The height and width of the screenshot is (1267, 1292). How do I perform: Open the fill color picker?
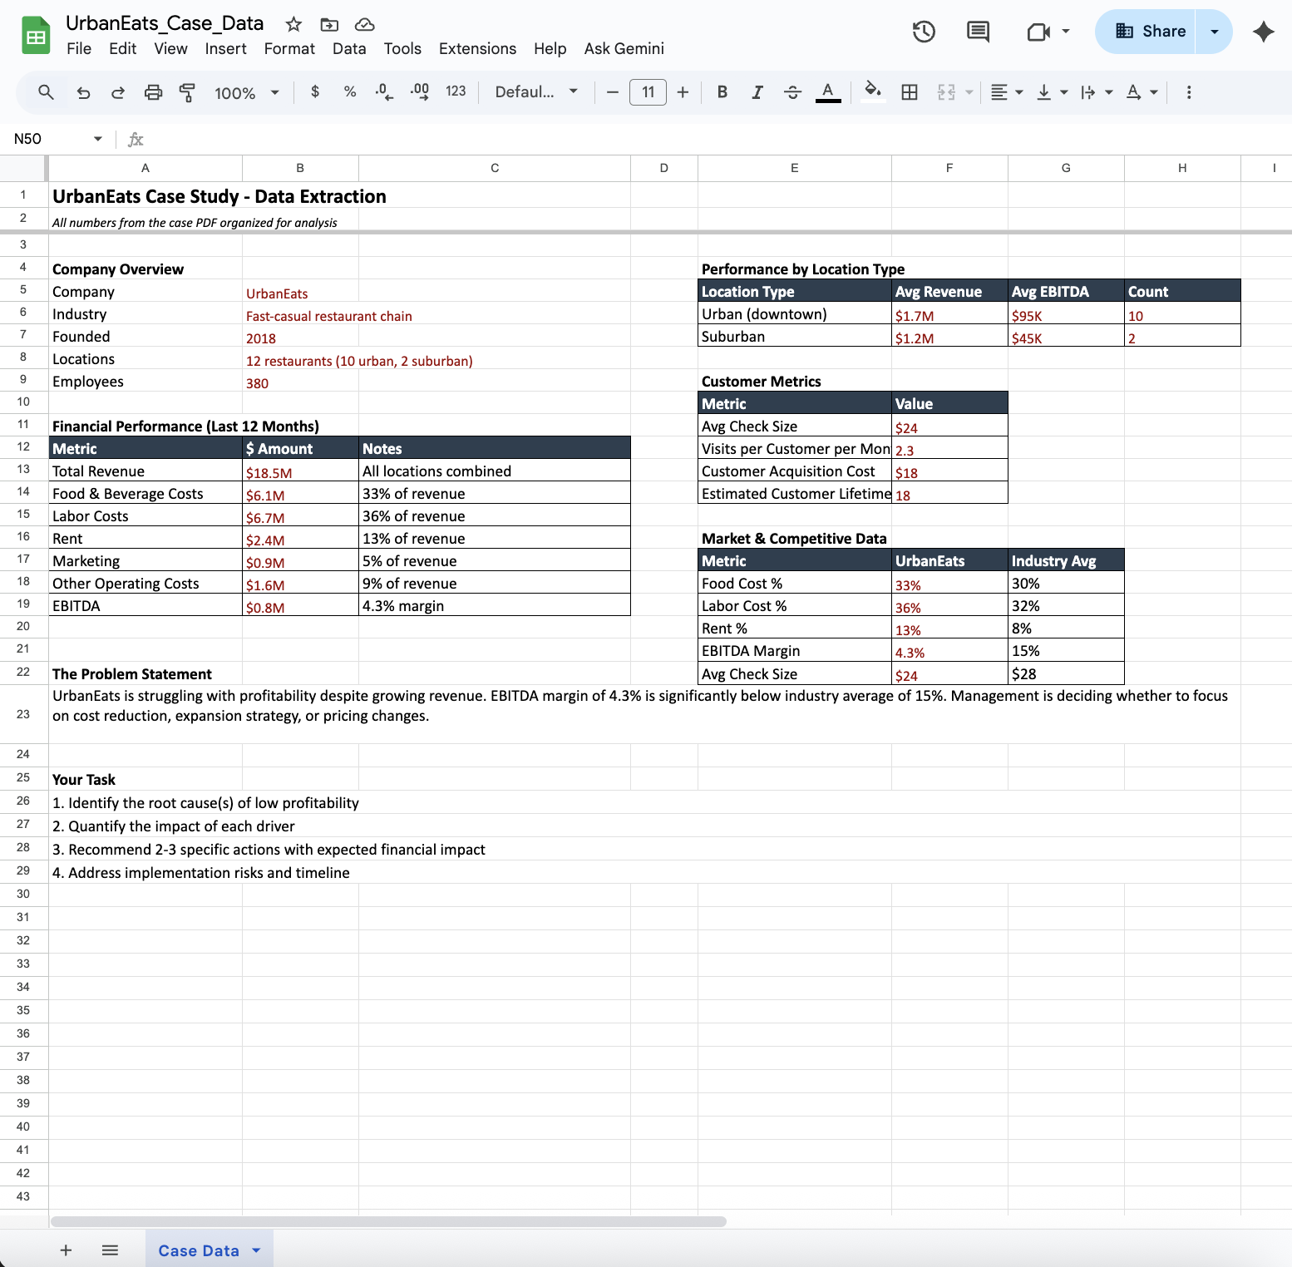[872, 91]
